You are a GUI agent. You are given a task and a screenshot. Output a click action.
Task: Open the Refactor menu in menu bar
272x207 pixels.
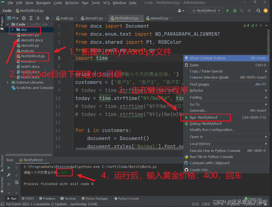pos(72,3)
